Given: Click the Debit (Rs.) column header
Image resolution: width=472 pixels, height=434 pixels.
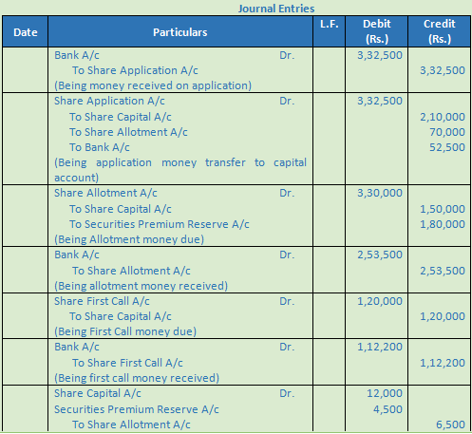Looking at the screenshot, I should (377, 31).
